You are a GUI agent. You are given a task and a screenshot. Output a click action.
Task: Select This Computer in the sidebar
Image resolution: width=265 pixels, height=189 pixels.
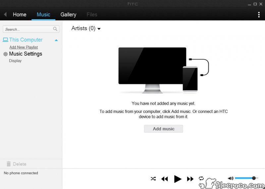tap(26, 40)
